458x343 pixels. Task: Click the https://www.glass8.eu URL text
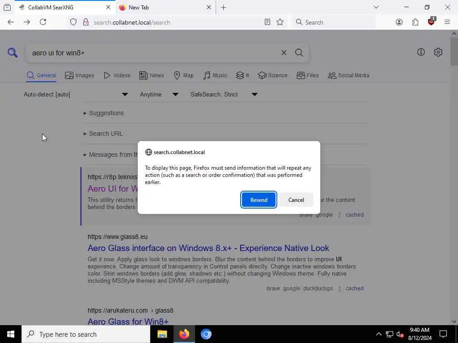tap(118, 237)
